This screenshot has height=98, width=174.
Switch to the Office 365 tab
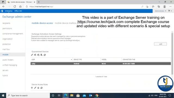click(18, 11)
